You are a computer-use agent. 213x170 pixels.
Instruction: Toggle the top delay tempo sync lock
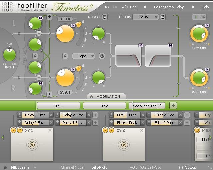[83, 22]
